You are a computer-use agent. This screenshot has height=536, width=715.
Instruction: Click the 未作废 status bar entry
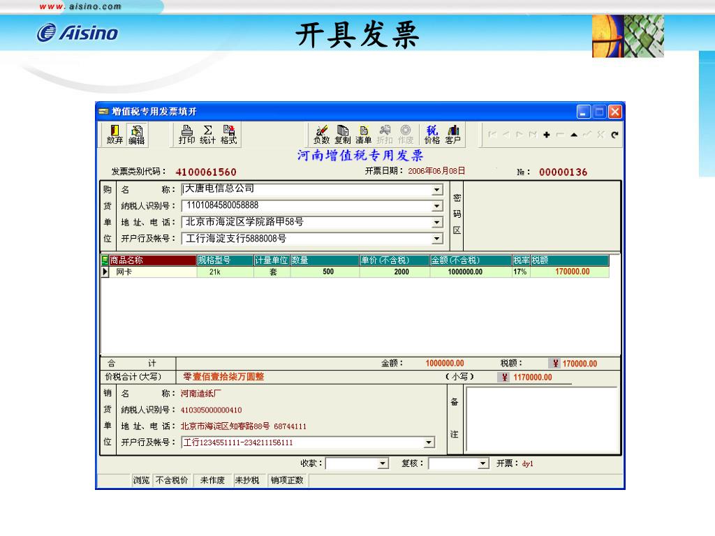click(212, 480)
